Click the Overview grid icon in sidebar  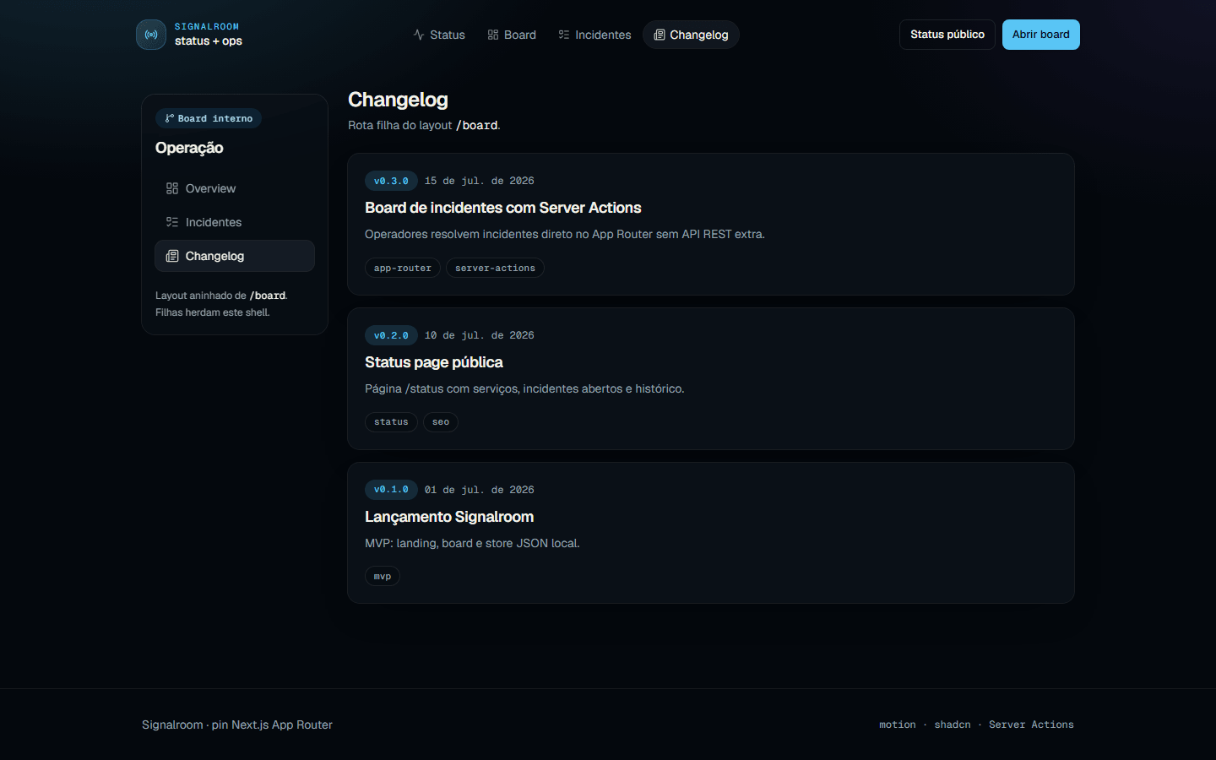click(x=172, y=188)
